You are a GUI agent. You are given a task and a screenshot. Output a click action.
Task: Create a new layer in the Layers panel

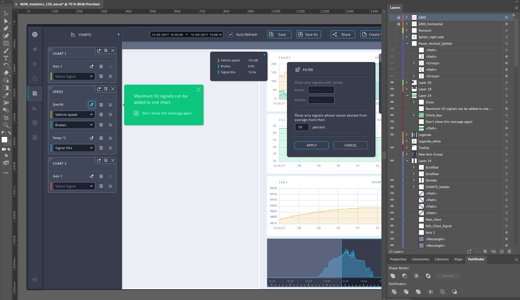click(x=502, y=251)
